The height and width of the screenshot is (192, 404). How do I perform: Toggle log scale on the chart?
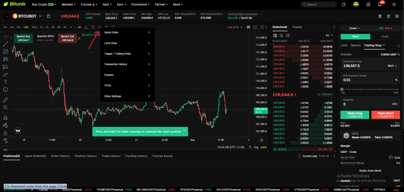point(256,147)
